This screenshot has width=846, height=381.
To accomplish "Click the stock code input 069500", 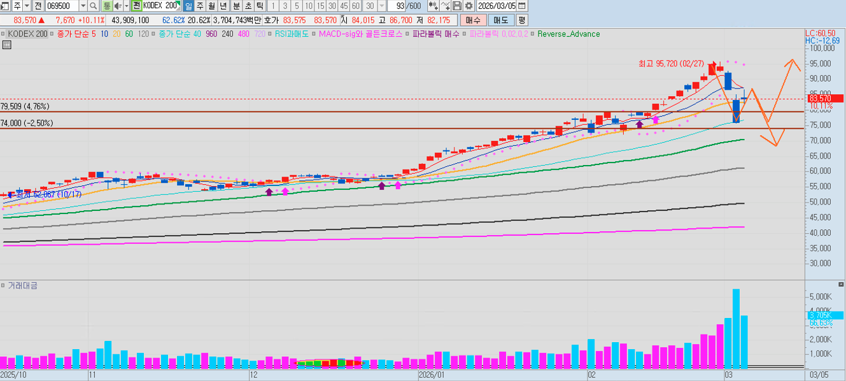I will [62, 6].
